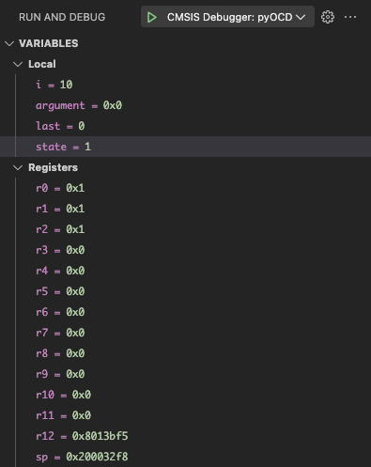Select register row r9 = 0x0
The width and height of the screenshot is (371, 467).
click(x=185, y=374)
